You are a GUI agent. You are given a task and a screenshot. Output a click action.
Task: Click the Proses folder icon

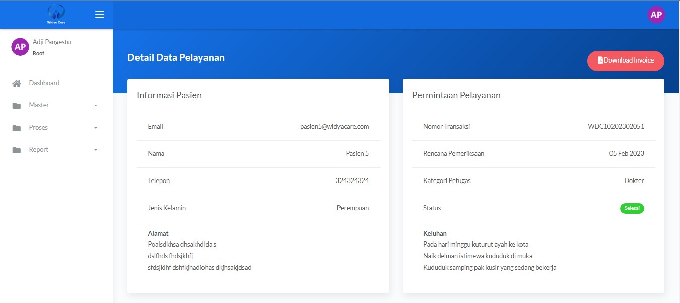point(17,128)
